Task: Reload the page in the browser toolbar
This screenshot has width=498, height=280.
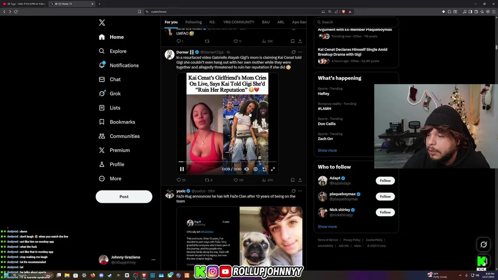Action: coord(16,12)
